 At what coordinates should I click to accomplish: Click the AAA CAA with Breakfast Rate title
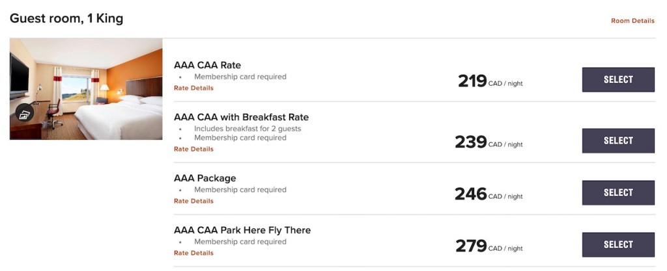click(x=241, y=118)
